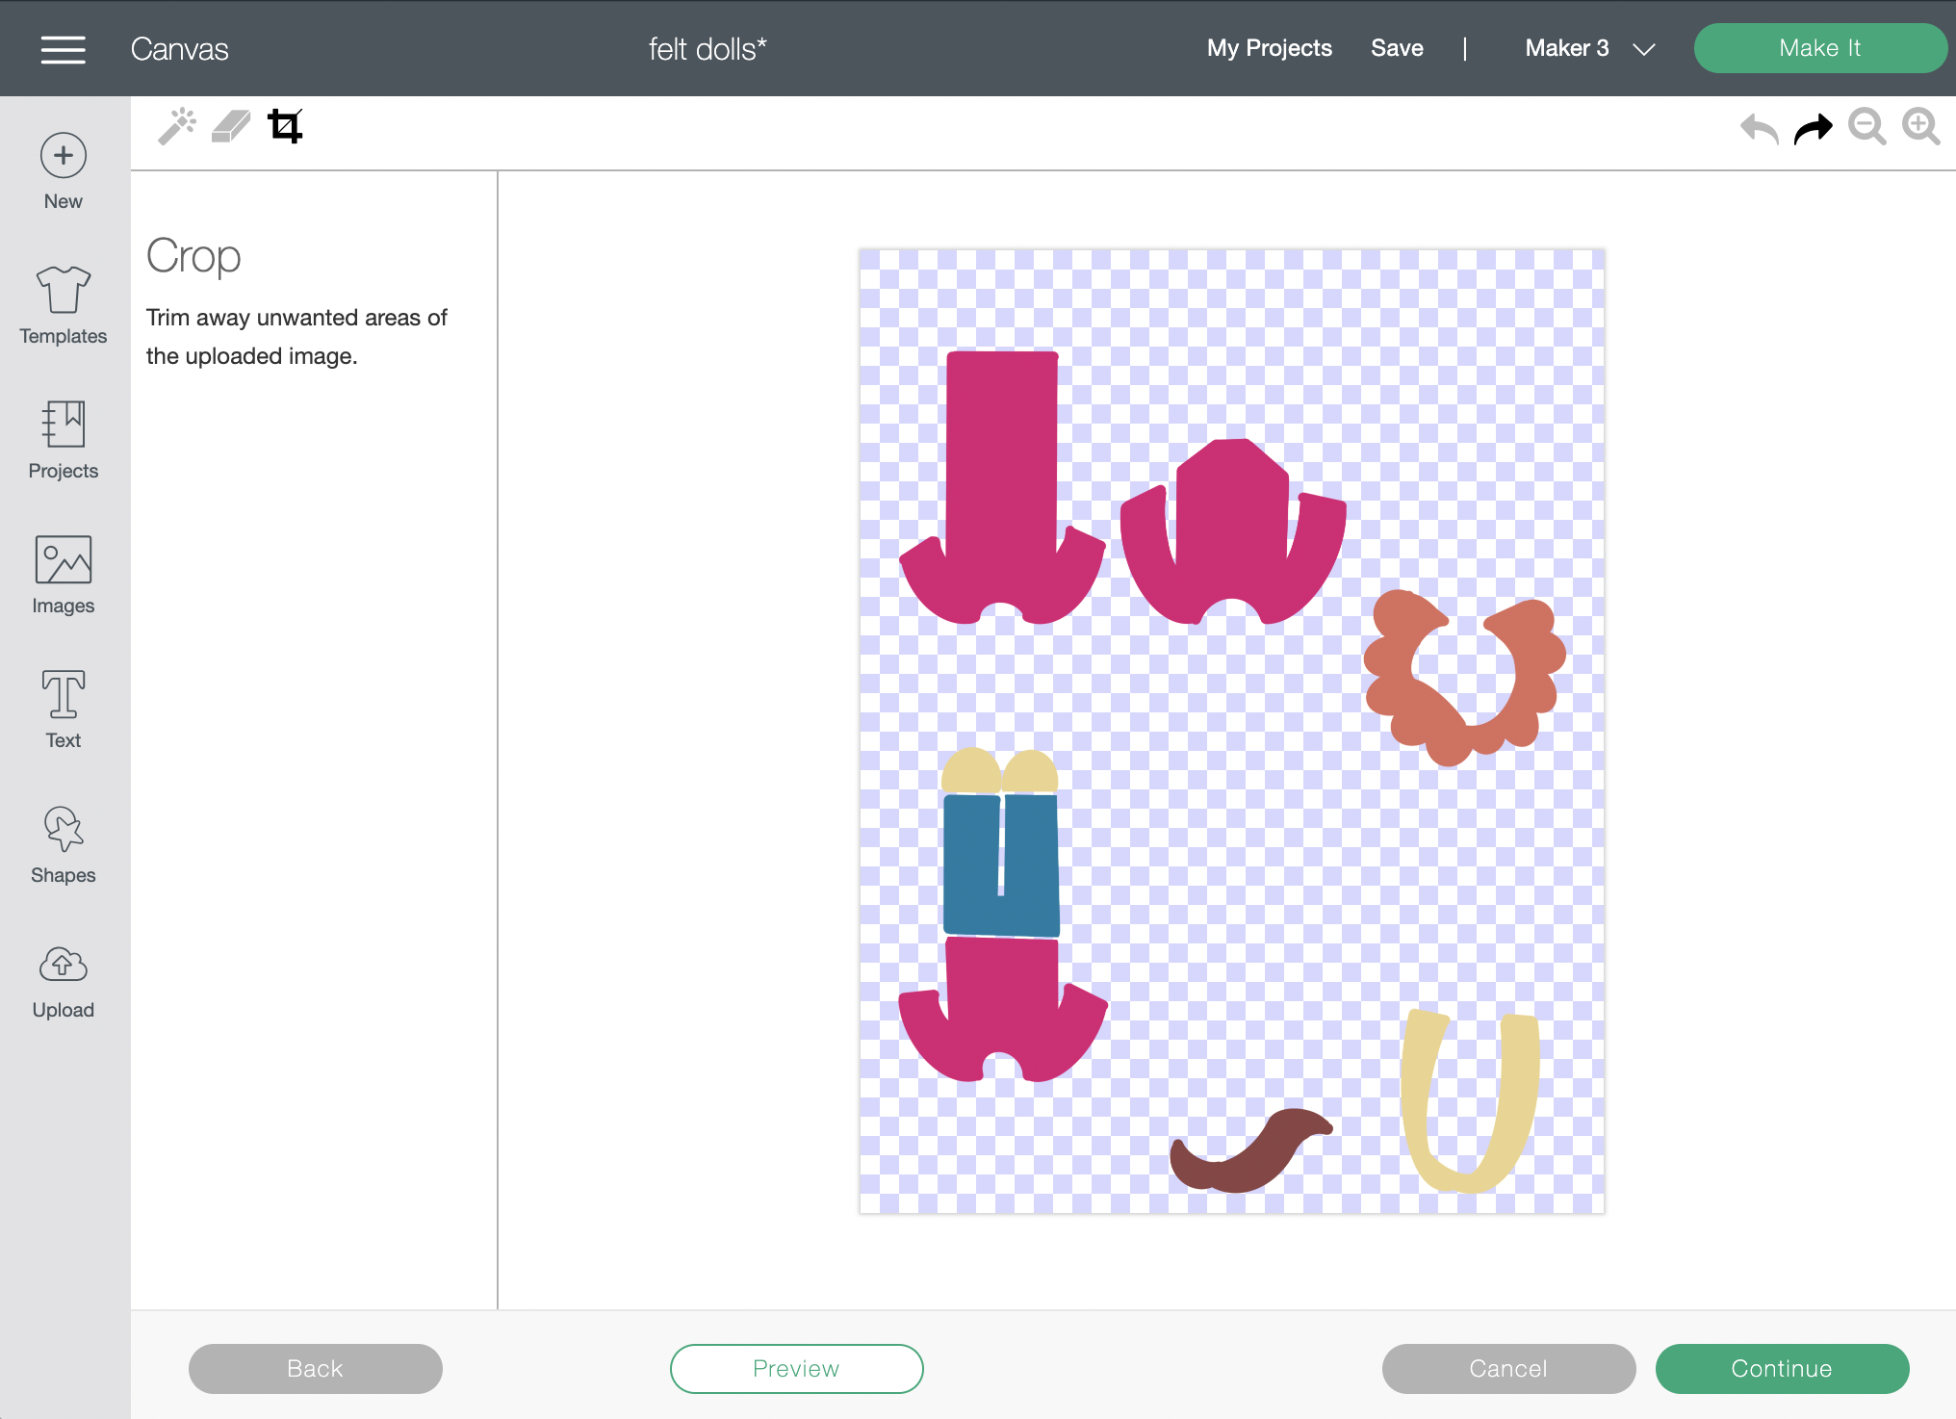The width and height of the screenshot is (1956, 1419).
Task: Go Back to the previous step
Action: (316, 1368)
